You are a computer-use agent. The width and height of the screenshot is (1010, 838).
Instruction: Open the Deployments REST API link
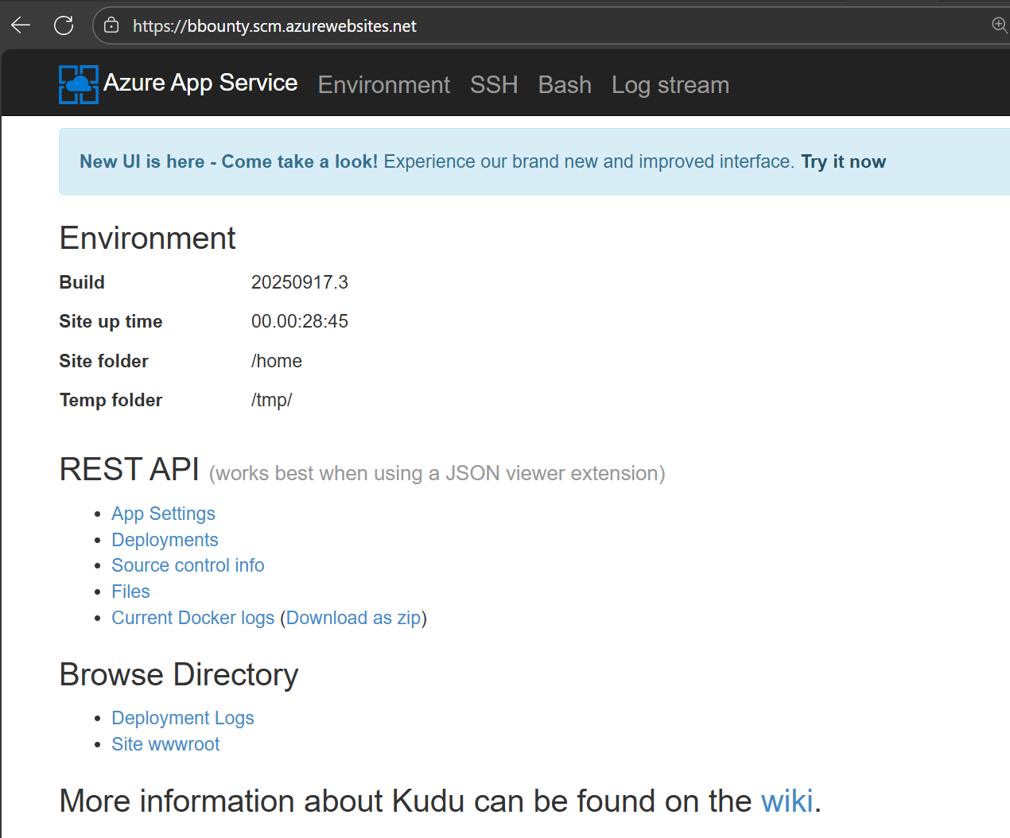point(165,540)
